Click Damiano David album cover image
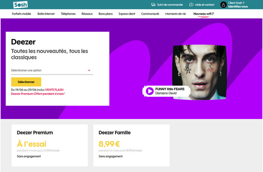 pos(199,72)
